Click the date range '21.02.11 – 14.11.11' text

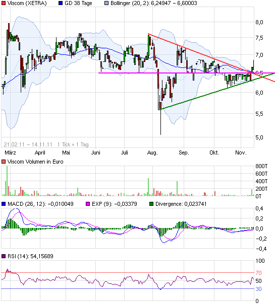[x=28, y=144]
